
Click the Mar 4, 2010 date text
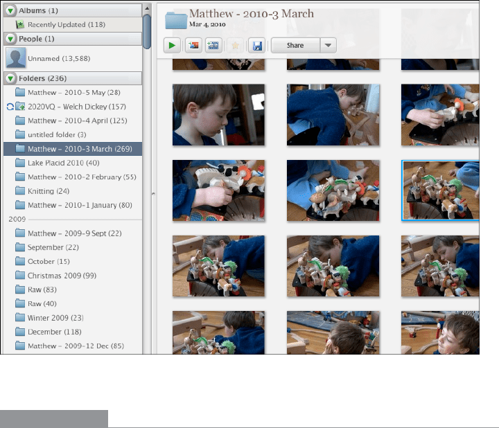[207, 24]
